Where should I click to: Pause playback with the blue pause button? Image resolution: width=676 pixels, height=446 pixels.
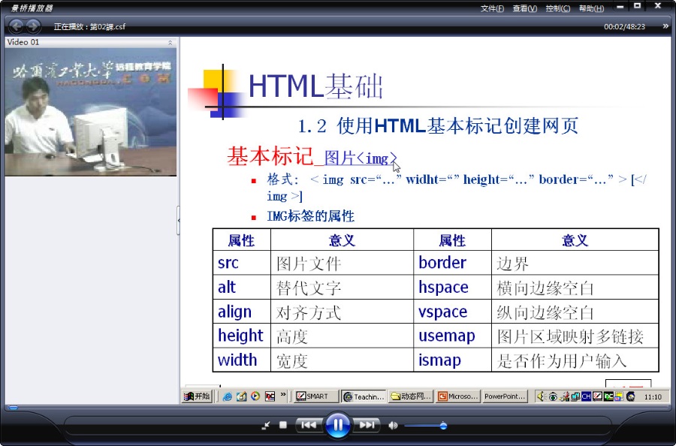pyautogui.click(x=337, y=425)
